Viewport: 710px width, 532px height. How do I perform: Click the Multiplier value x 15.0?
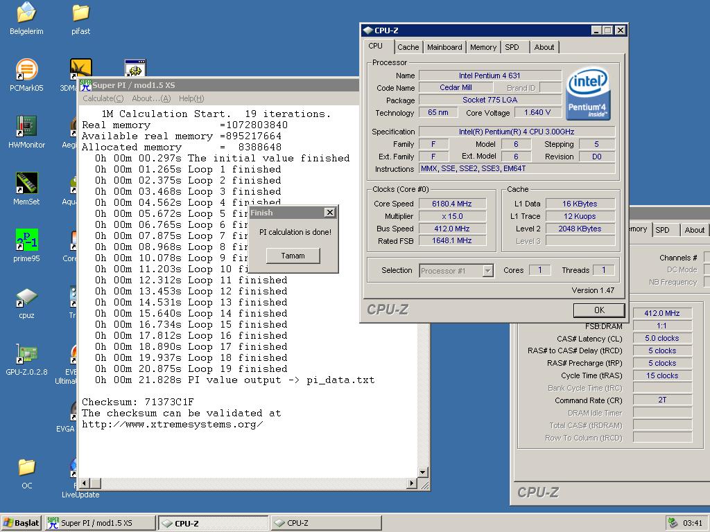pyautogui.click(x=452, y=216)
